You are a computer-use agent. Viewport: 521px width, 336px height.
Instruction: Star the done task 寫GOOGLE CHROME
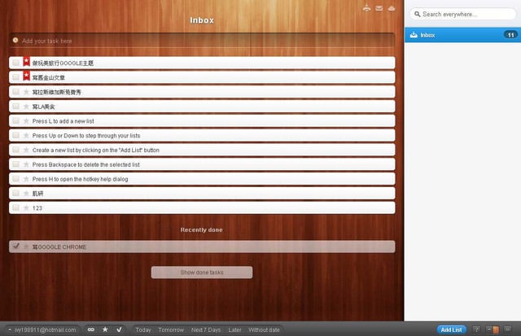coord(26,247)
